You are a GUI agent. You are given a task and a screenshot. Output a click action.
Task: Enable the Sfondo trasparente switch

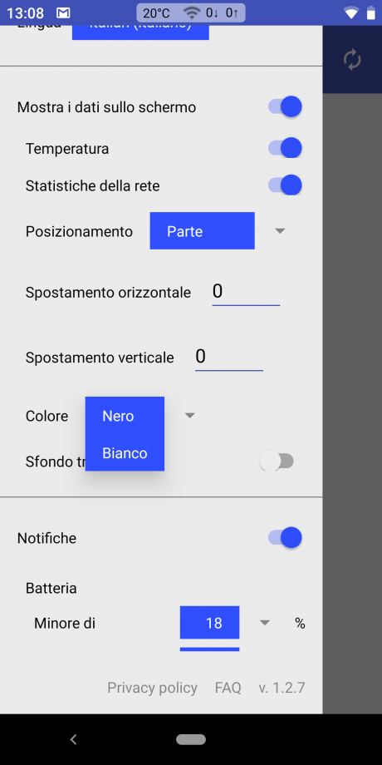point(277,461)
